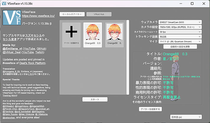Maximize the VSeeFace window

(192, 4)
